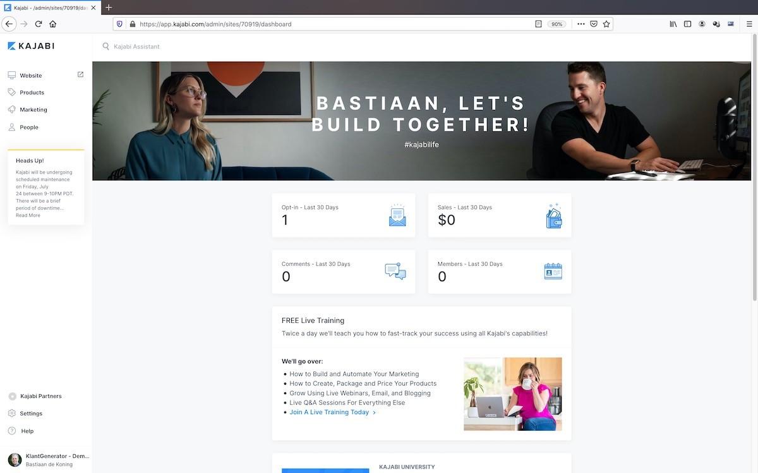Open a new tab with plus button
This screenshot has height=473, width=758.
tap(109, 8)
